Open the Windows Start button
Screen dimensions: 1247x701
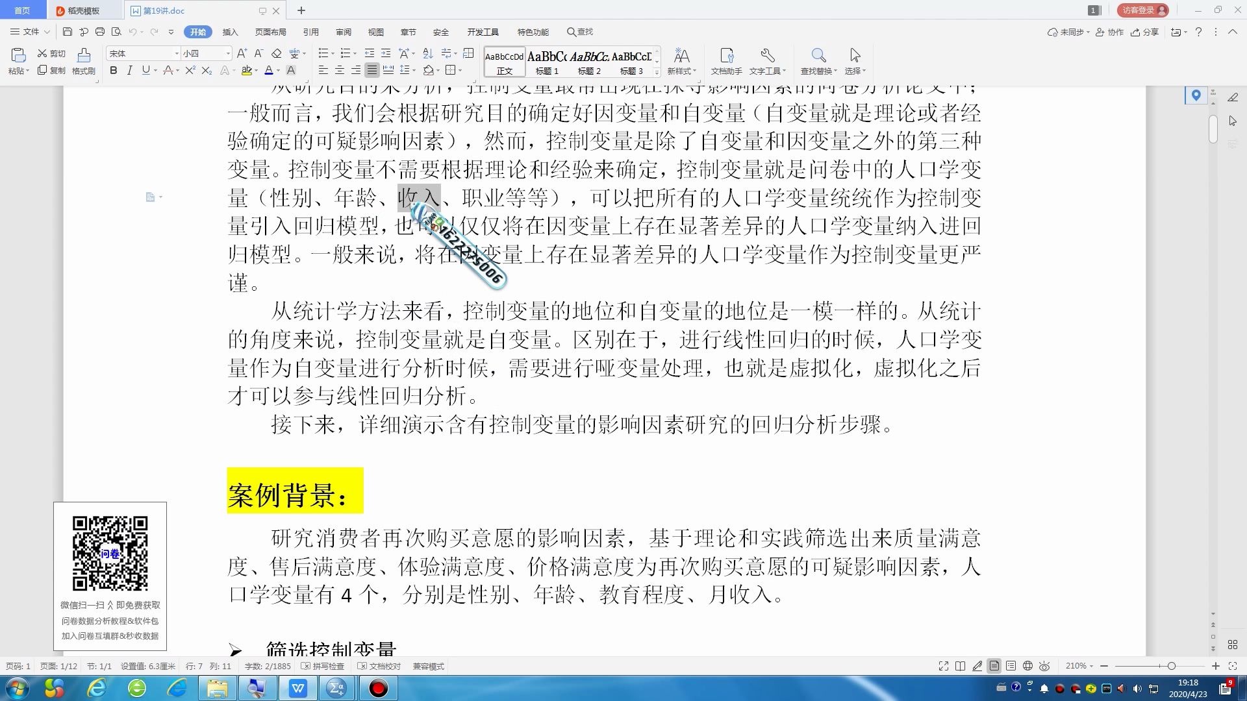point(17,688)
